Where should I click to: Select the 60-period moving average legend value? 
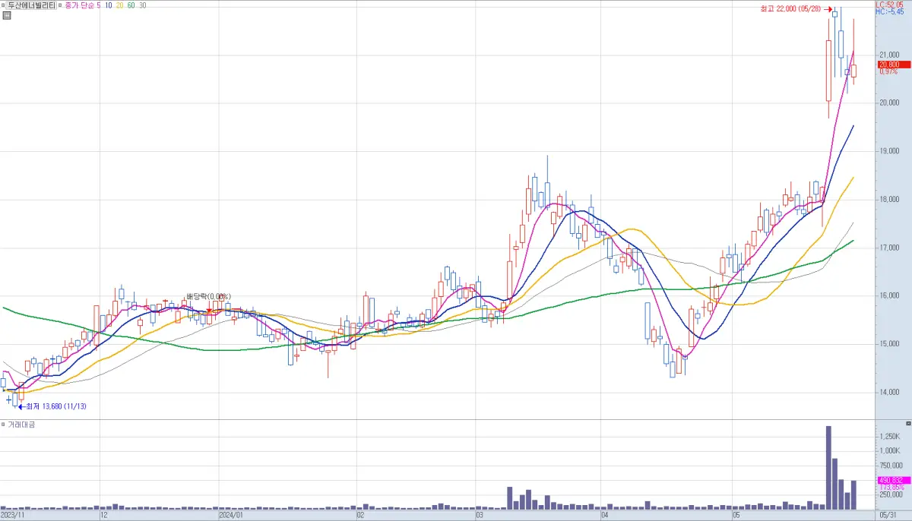[x=131, y=5]
